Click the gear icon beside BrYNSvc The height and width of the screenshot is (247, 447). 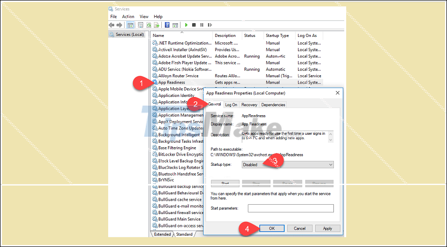(155, 180)
